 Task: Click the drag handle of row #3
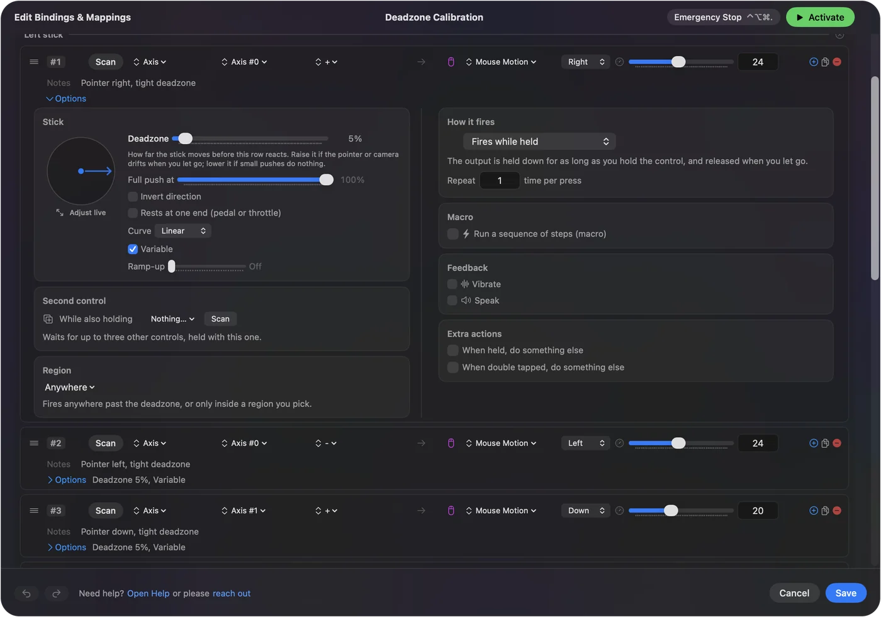[34, 511]
